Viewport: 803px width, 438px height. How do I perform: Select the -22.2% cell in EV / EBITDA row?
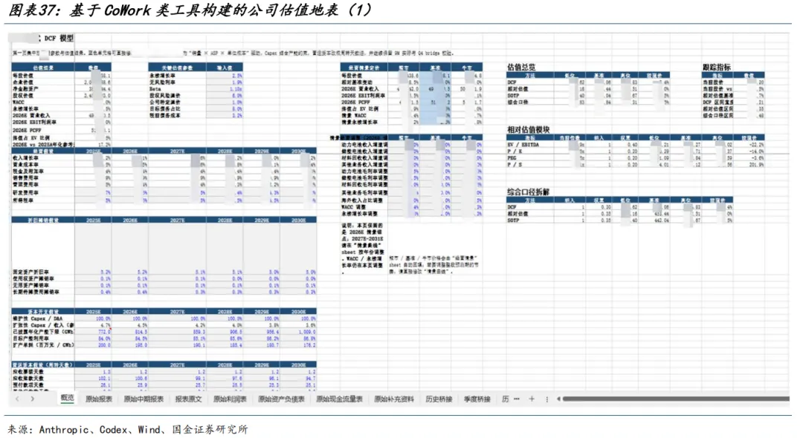pyautogui.click(x=756, y=145)
